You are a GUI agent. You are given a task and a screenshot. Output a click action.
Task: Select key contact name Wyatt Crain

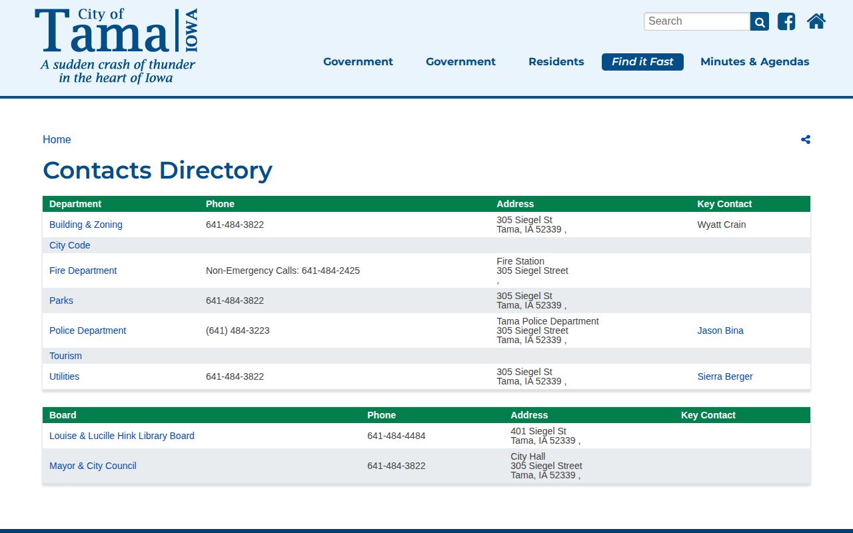(722, 225)
